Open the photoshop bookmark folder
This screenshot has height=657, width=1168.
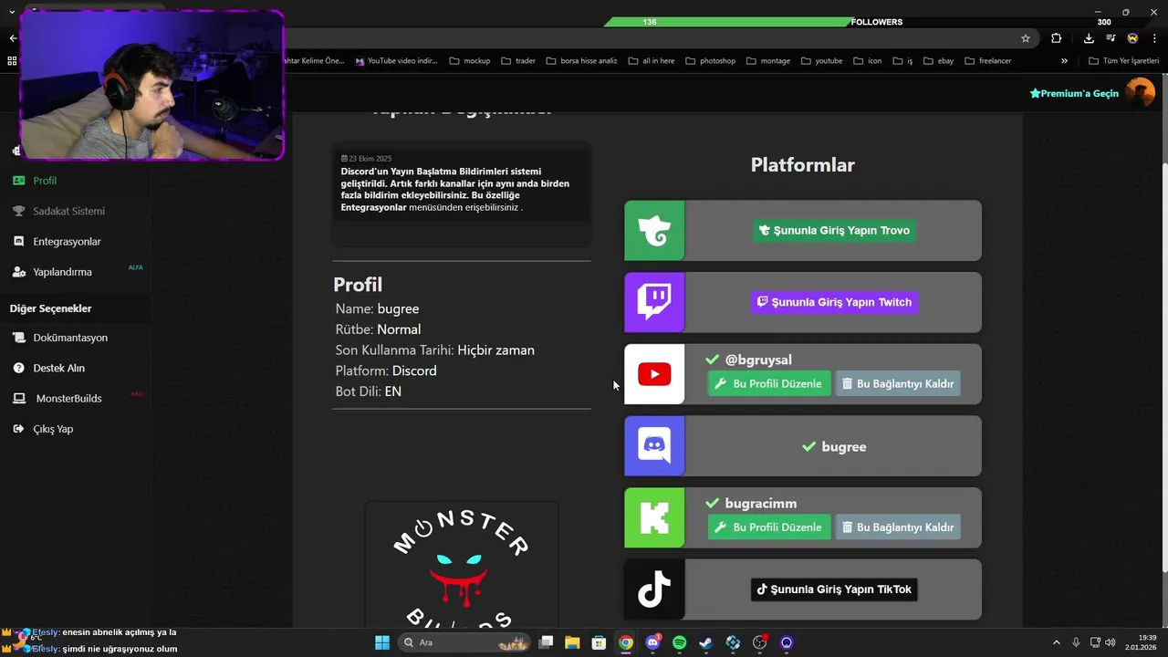tap(710, 61)
